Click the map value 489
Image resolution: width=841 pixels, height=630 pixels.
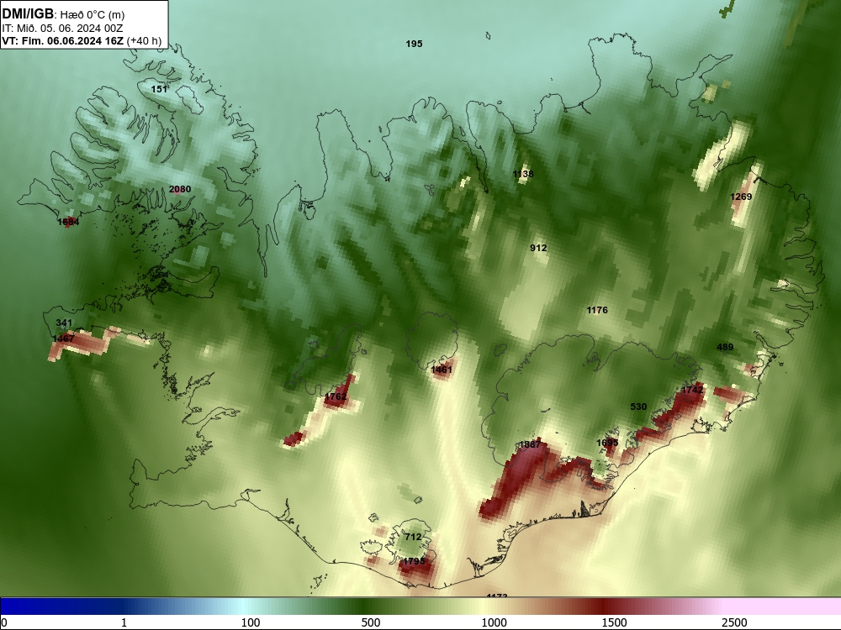coord(725,347)
